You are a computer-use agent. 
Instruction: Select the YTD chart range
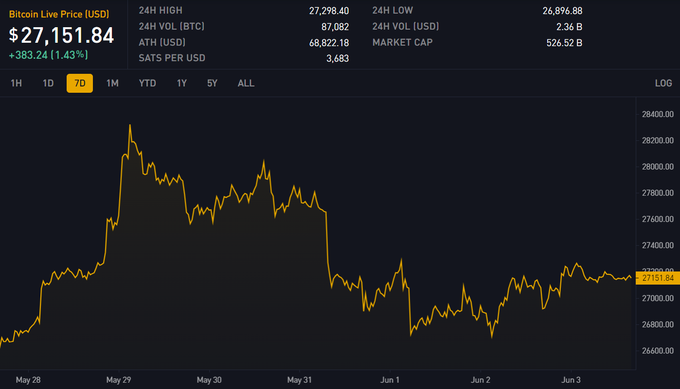(x=147, y=83)
